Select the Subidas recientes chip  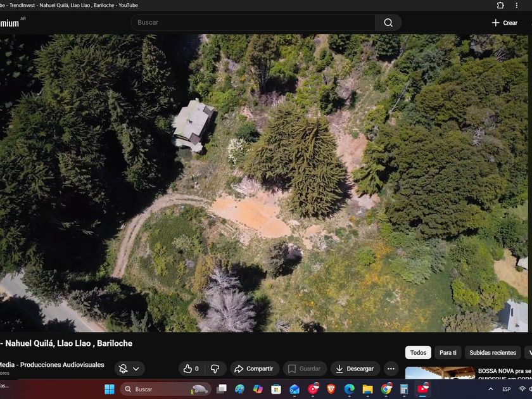point(493,353)
